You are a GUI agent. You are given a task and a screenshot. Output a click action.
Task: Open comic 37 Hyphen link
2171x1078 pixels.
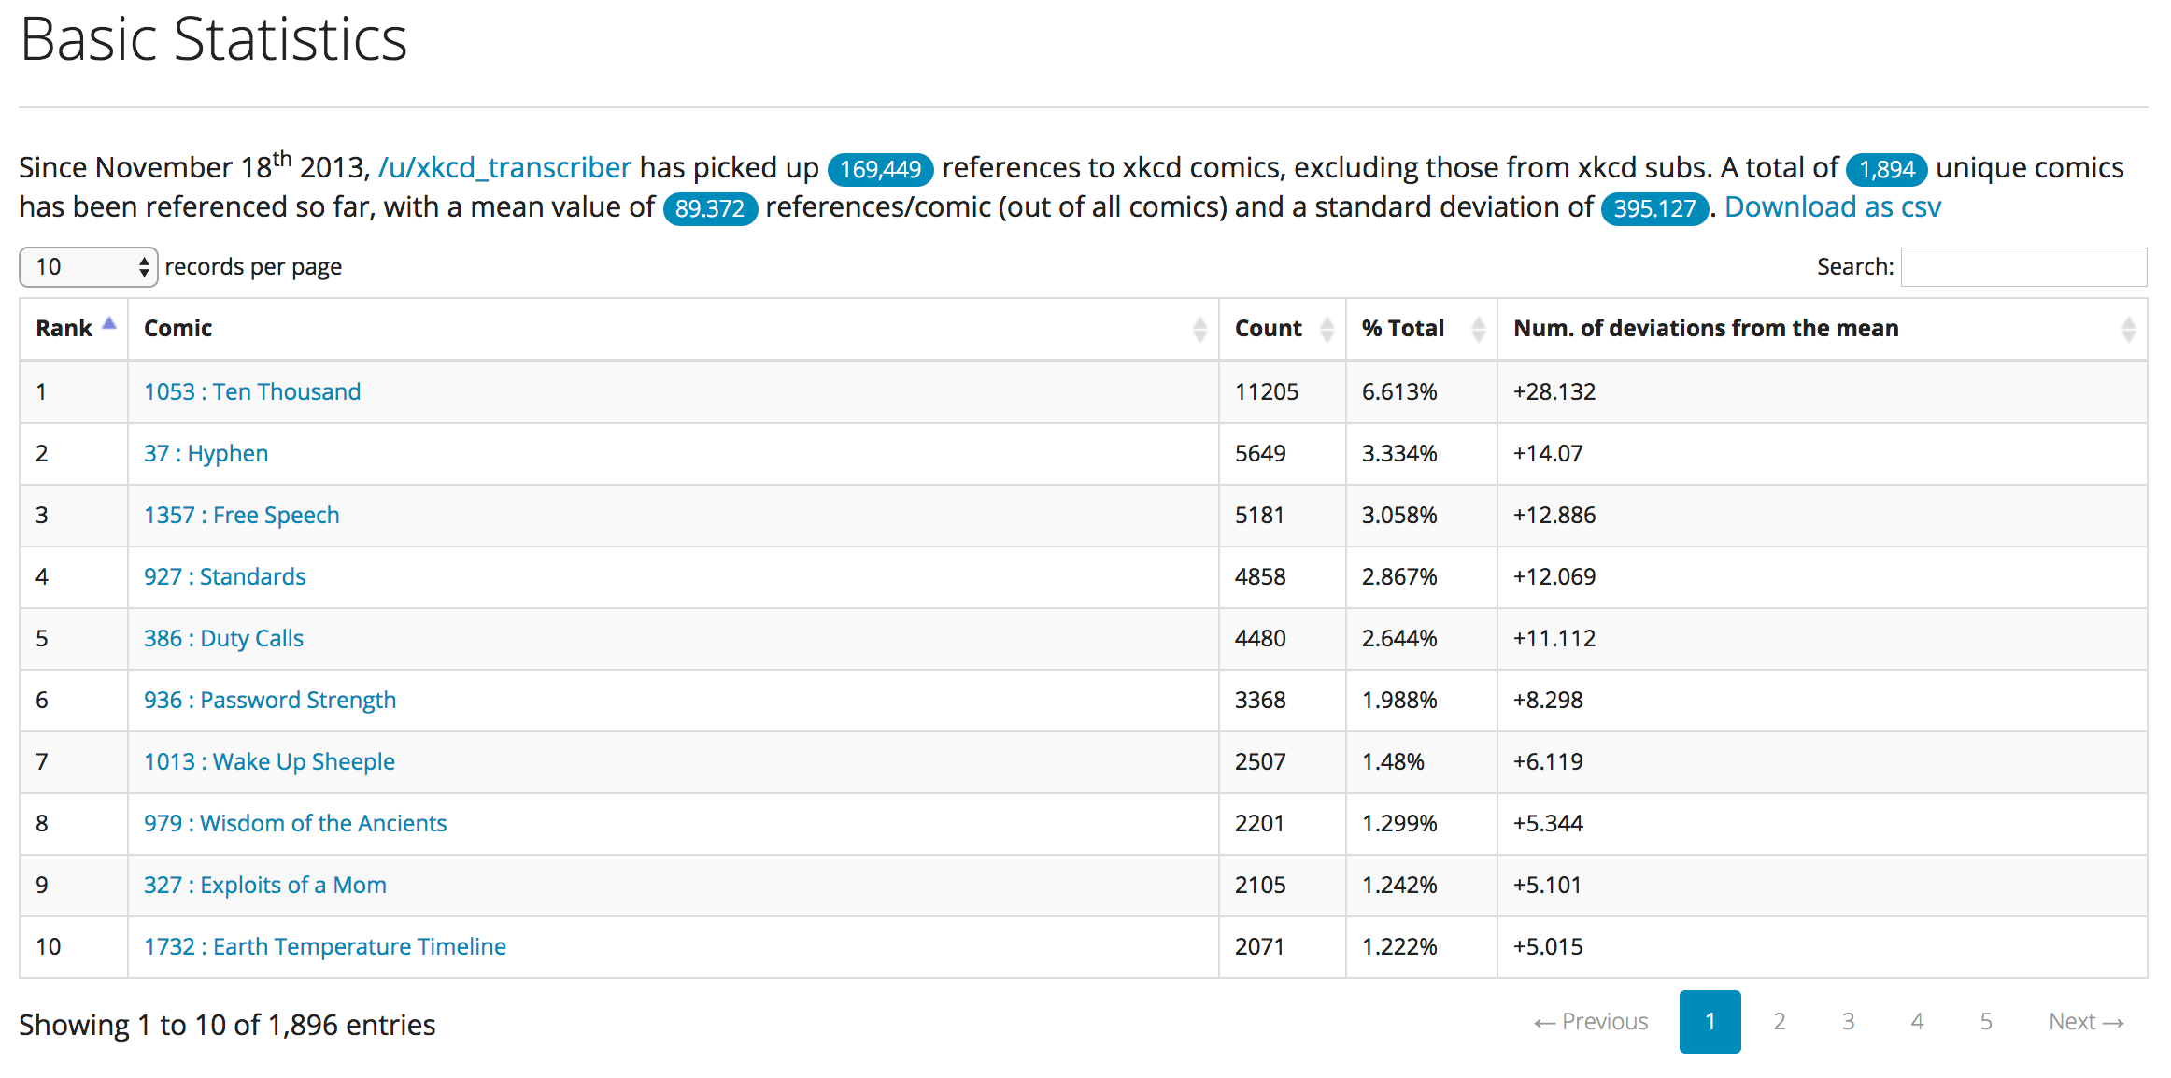click(206, 453)
